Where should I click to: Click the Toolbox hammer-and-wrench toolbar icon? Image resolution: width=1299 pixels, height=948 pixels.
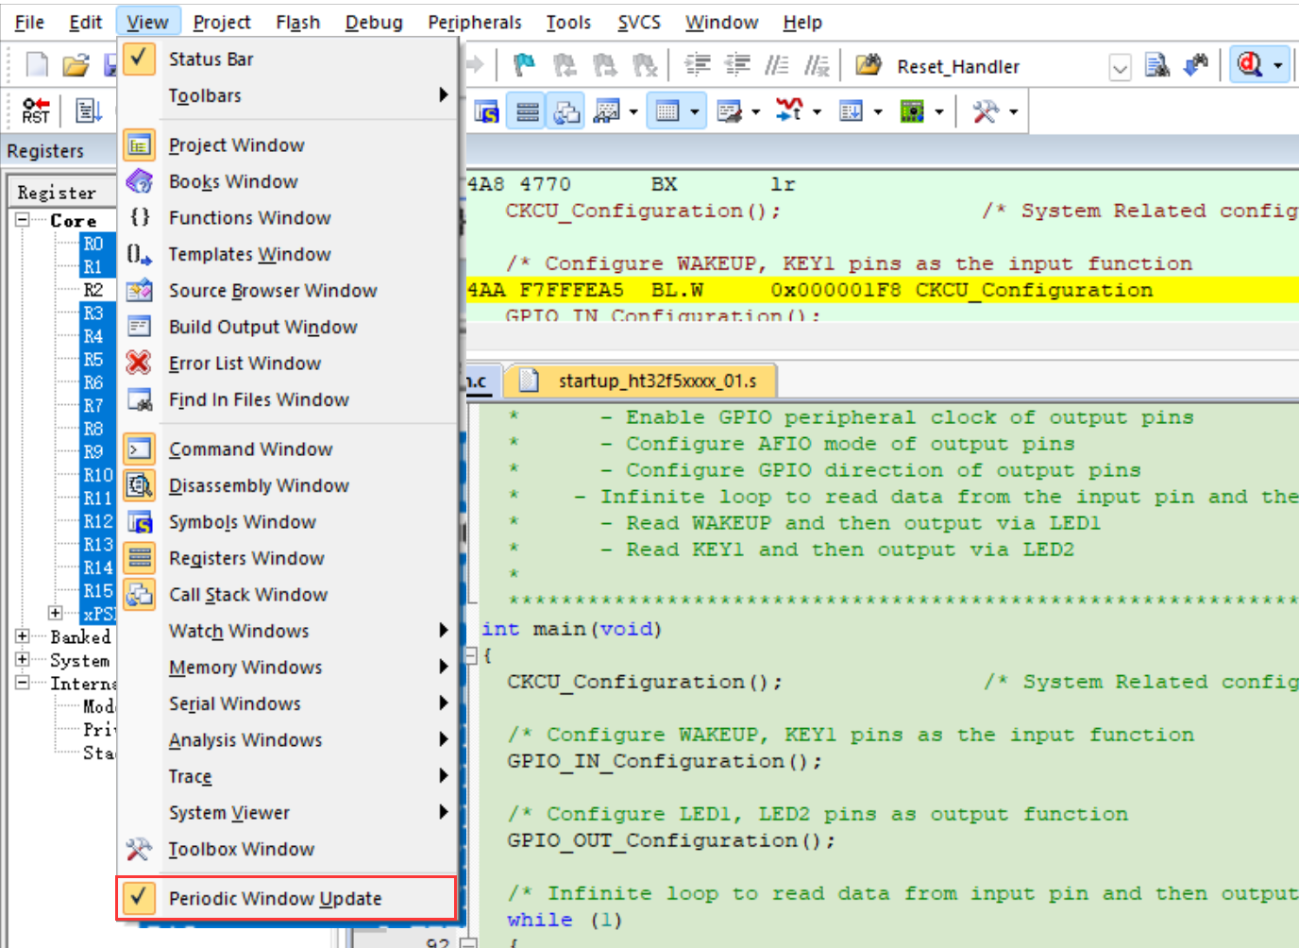(986, 112)
